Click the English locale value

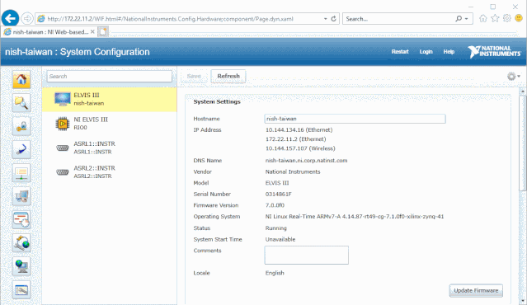pyautogui.click(x=275, y=273)
